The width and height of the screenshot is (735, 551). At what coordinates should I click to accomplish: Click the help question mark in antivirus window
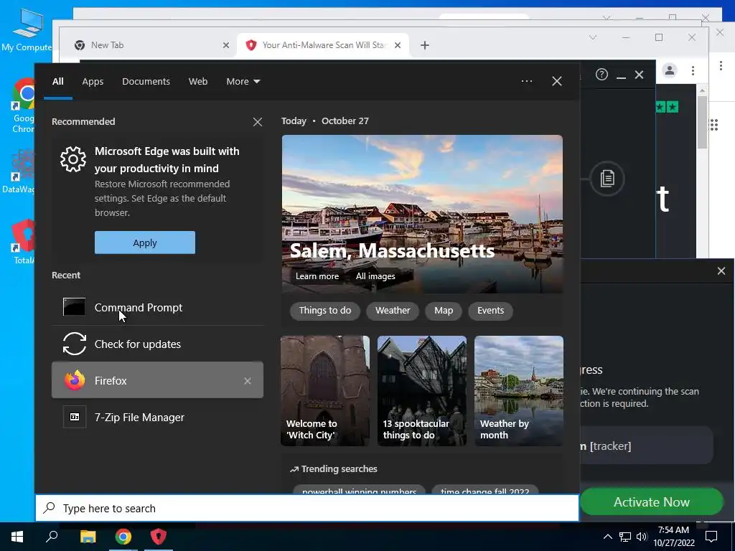[601, 75]
